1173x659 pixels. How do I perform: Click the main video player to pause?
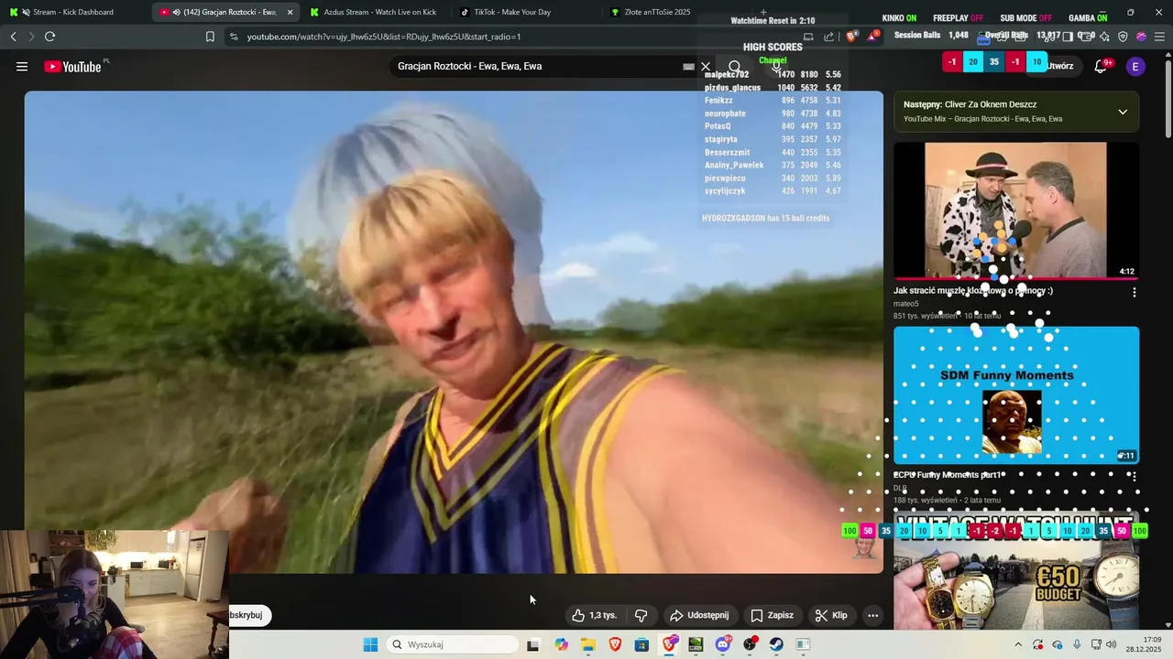click(x=454, y=331)
